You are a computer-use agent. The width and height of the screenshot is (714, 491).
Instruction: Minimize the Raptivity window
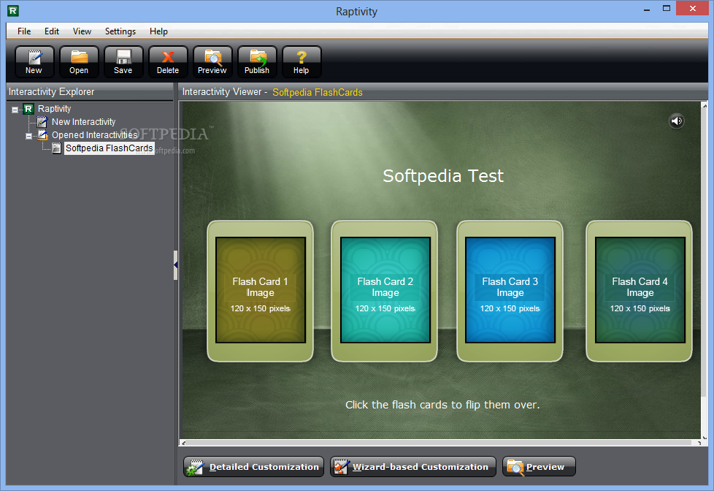point(647,9)
